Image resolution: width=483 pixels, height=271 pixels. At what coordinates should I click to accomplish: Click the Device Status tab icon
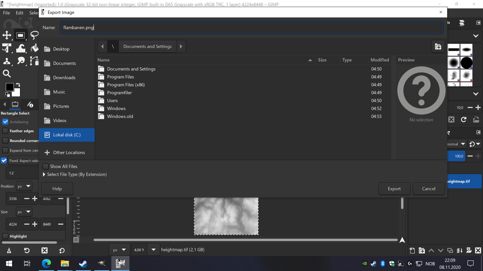pyautogui.click(x=31, y=105)
